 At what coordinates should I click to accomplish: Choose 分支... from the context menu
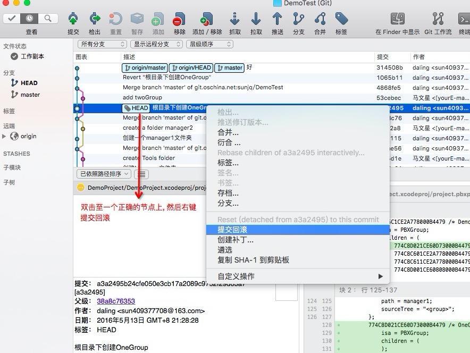pyautogui.click(x=298, y=203)
